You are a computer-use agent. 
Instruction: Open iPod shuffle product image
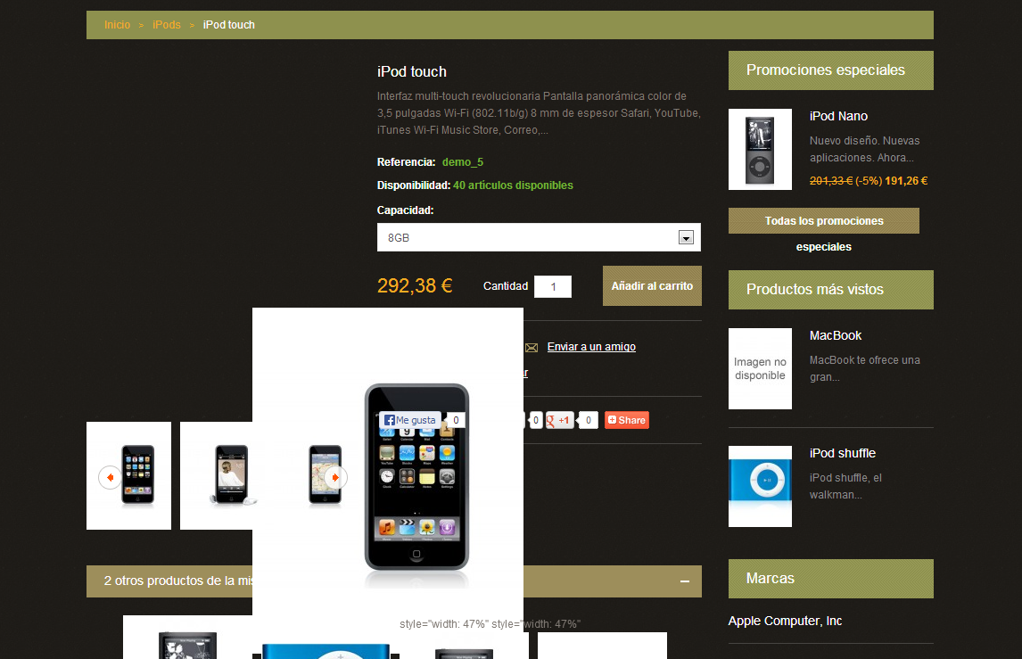[760, 486]
